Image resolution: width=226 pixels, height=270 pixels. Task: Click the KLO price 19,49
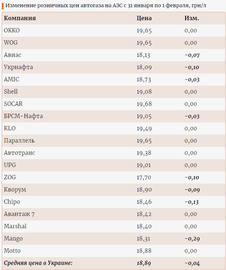pos(144,129)
